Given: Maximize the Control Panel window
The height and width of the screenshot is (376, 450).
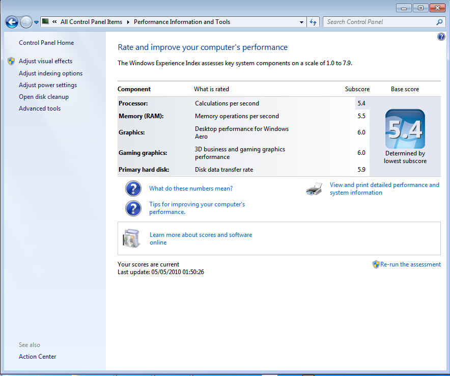Looking at the screenshot, I should [420, 8].
